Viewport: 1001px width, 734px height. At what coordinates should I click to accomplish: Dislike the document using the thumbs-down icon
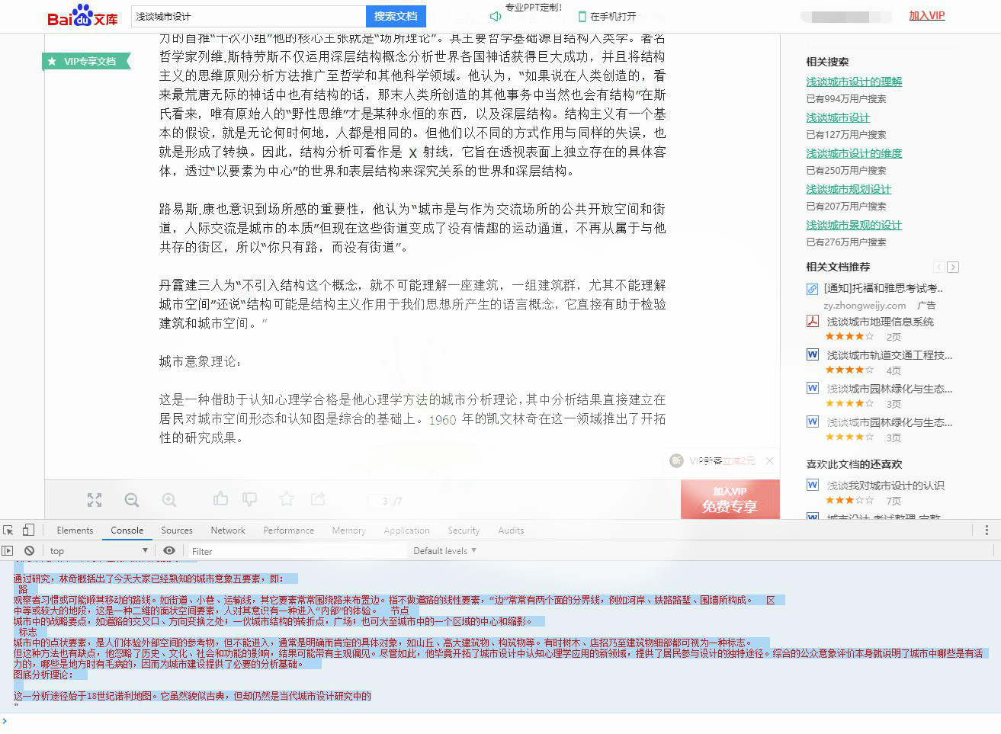249,501
